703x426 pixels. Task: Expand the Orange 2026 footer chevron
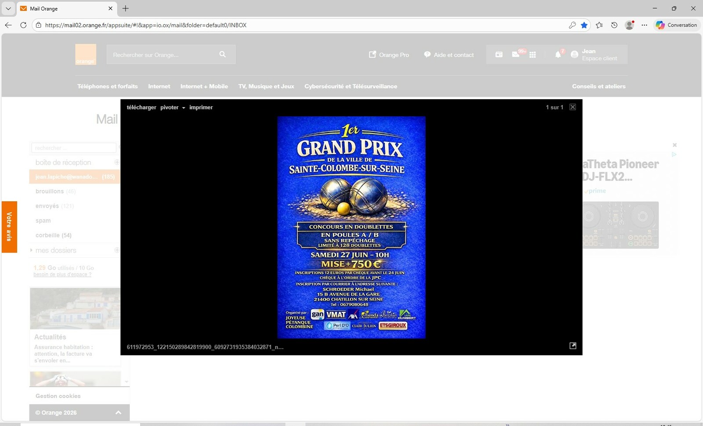118,412
